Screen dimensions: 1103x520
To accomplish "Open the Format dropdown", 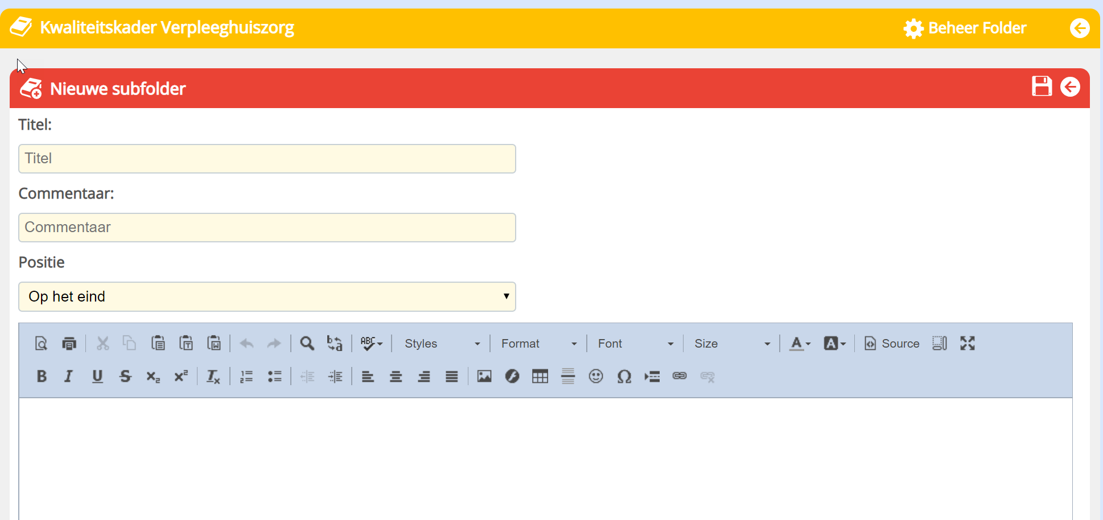I will (538, 344).
